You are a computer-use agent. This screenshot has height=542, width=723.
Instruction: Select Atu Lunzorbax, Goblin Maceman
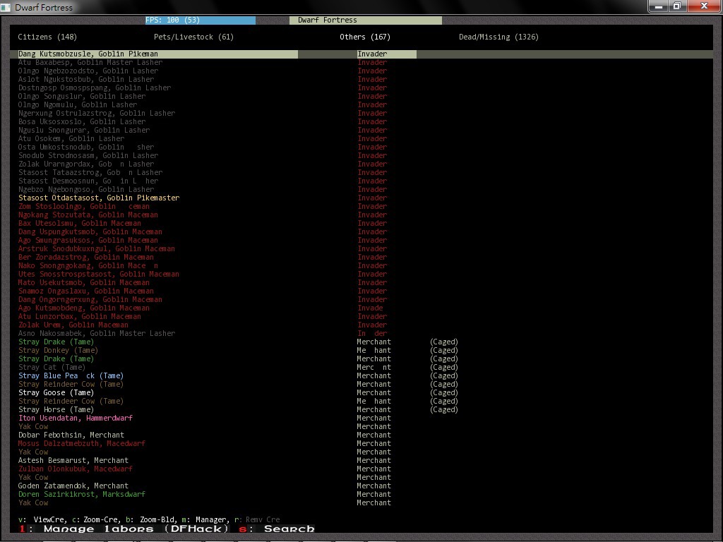80,316
